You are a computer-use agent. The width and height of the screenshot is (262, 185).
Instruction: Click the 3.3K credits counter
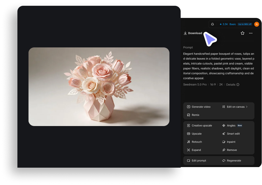224,24
